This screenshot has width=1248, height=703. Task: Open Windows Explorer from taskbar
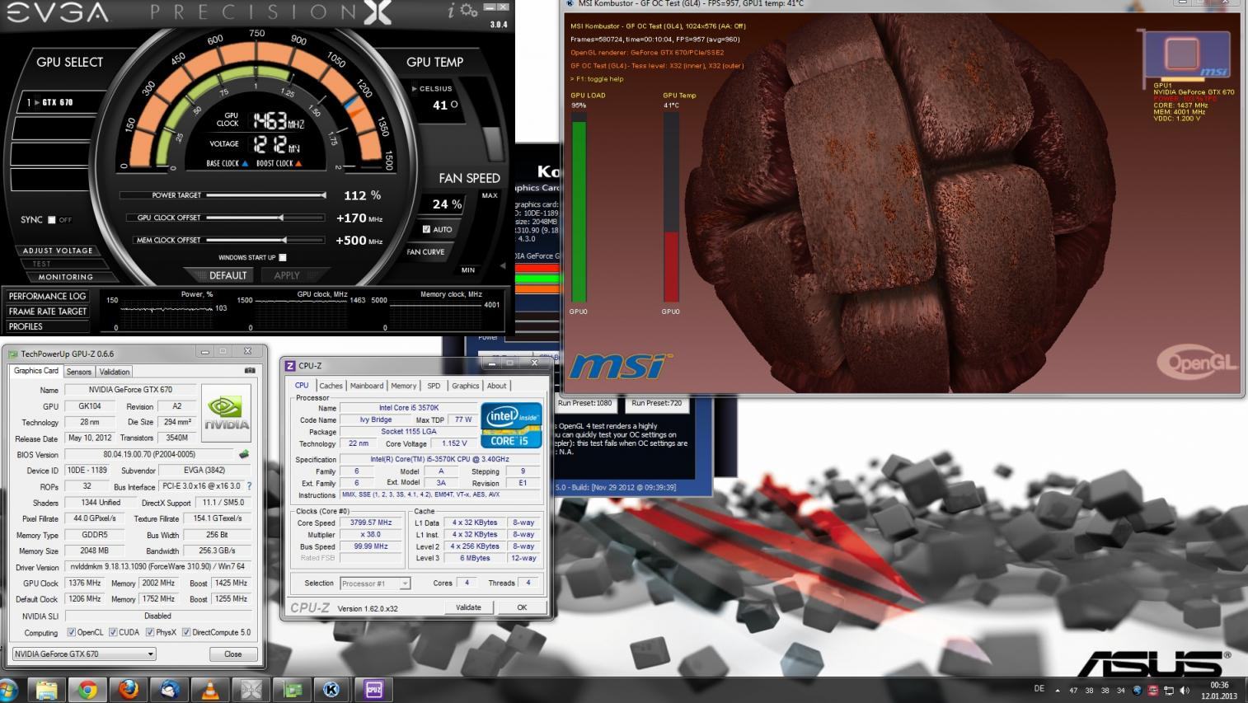point(47,690)
